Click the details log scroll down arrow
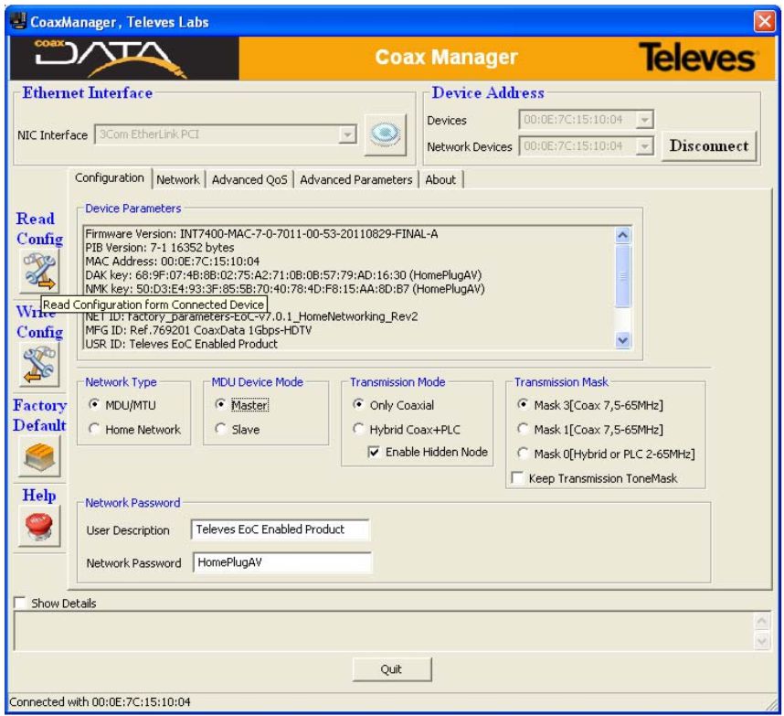 [x=761, y=641]
